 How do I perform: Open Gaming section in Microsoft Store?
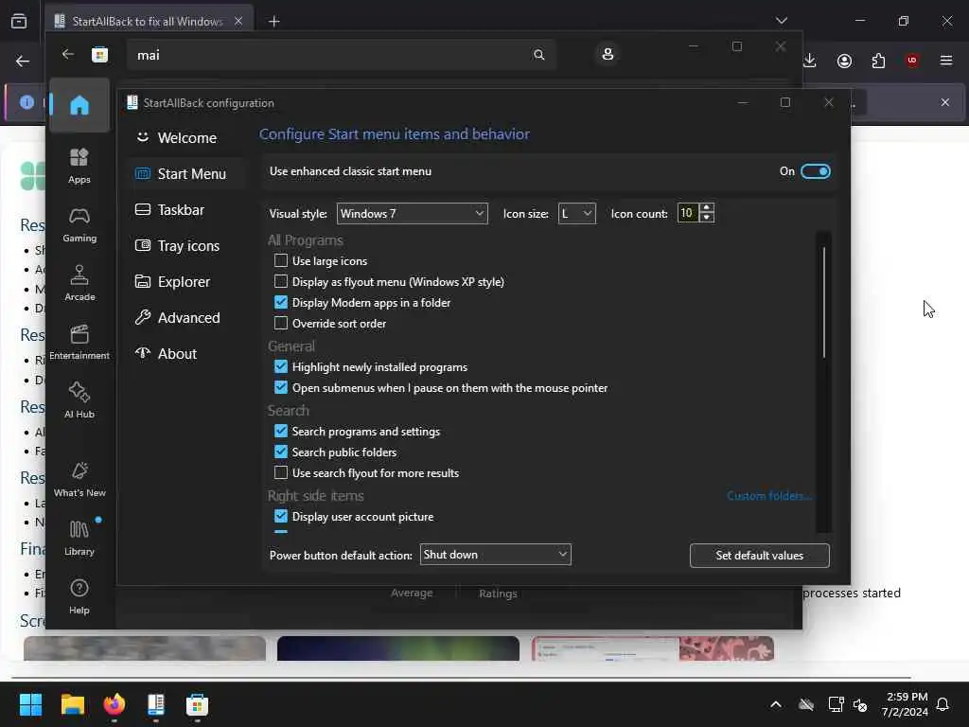click(79, 224)
